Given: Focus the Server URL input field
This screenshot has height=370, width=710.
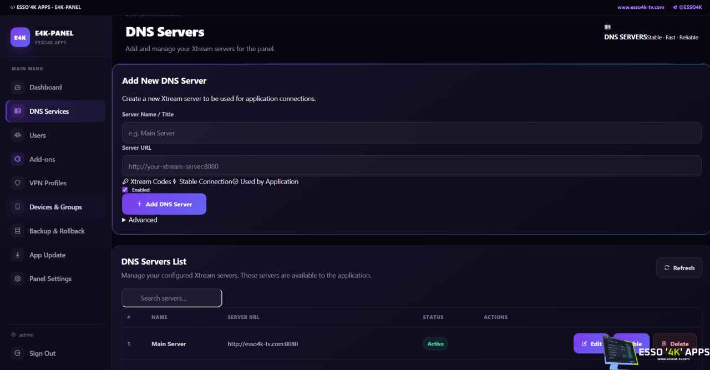Looking at the screenshot, I should 412,166.
